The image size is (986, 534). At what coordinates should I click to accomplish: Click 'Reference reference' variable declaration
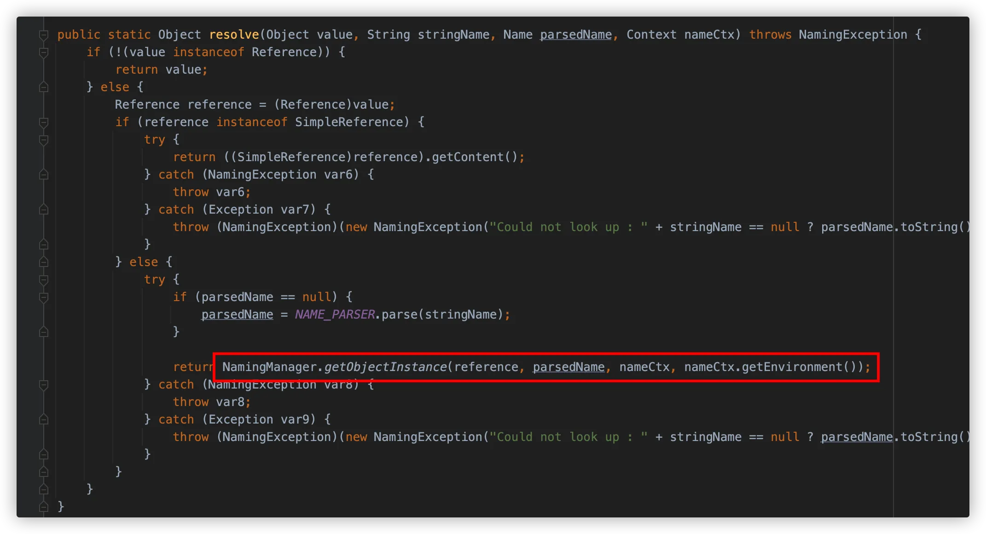183,104
